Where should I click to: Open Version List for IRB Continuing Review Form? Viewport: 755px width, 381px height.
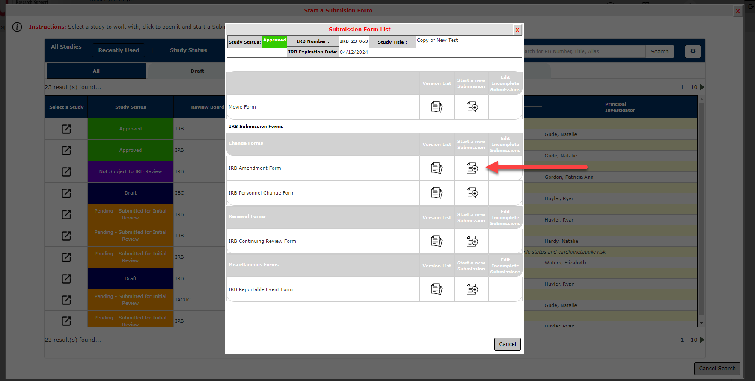pyautogui.click(x=437, y=241)
